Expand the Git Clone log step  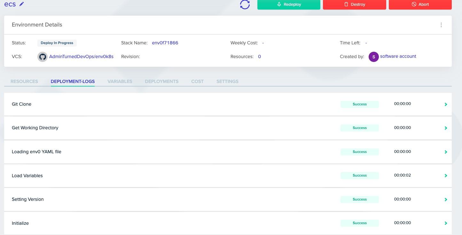click(x=446, y=104)
